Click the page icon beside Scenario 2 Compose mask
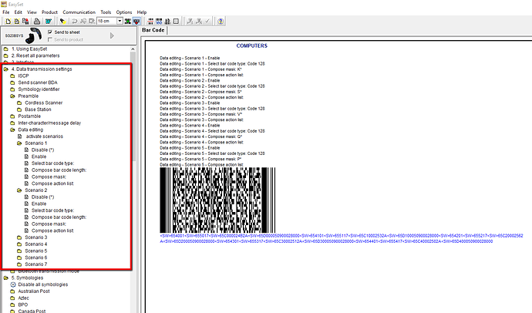The width and height of the screenshot is (532, 313). click(26, 224)
